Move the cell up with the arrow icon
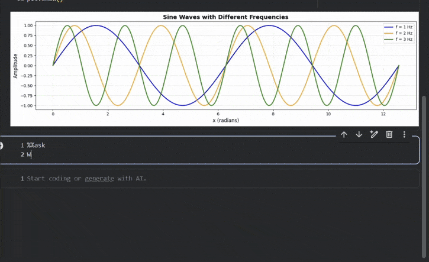Image resolution: width=429 pixels, height=262 pixels. point(344,135)
